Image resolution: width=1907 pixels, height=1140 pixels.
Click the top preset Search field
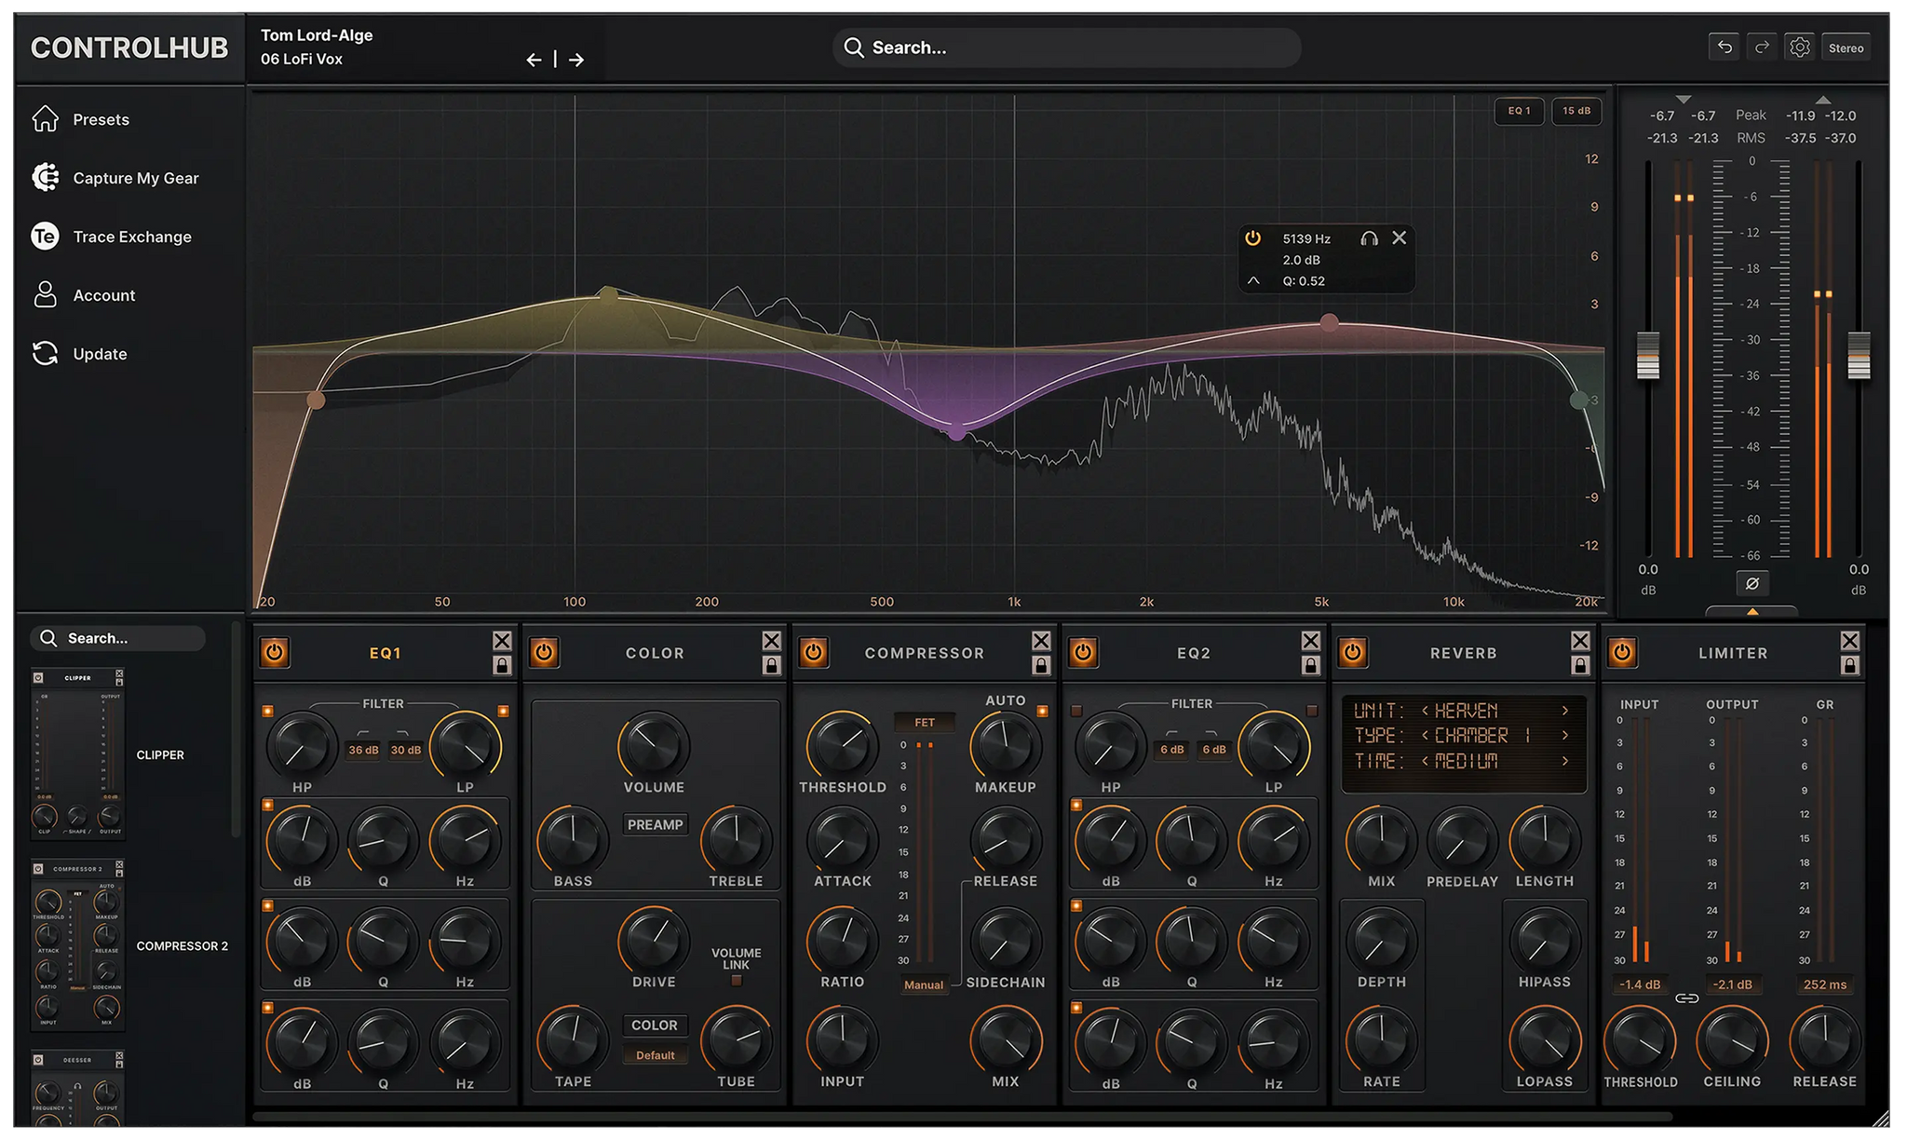[x=1066, y=47]
